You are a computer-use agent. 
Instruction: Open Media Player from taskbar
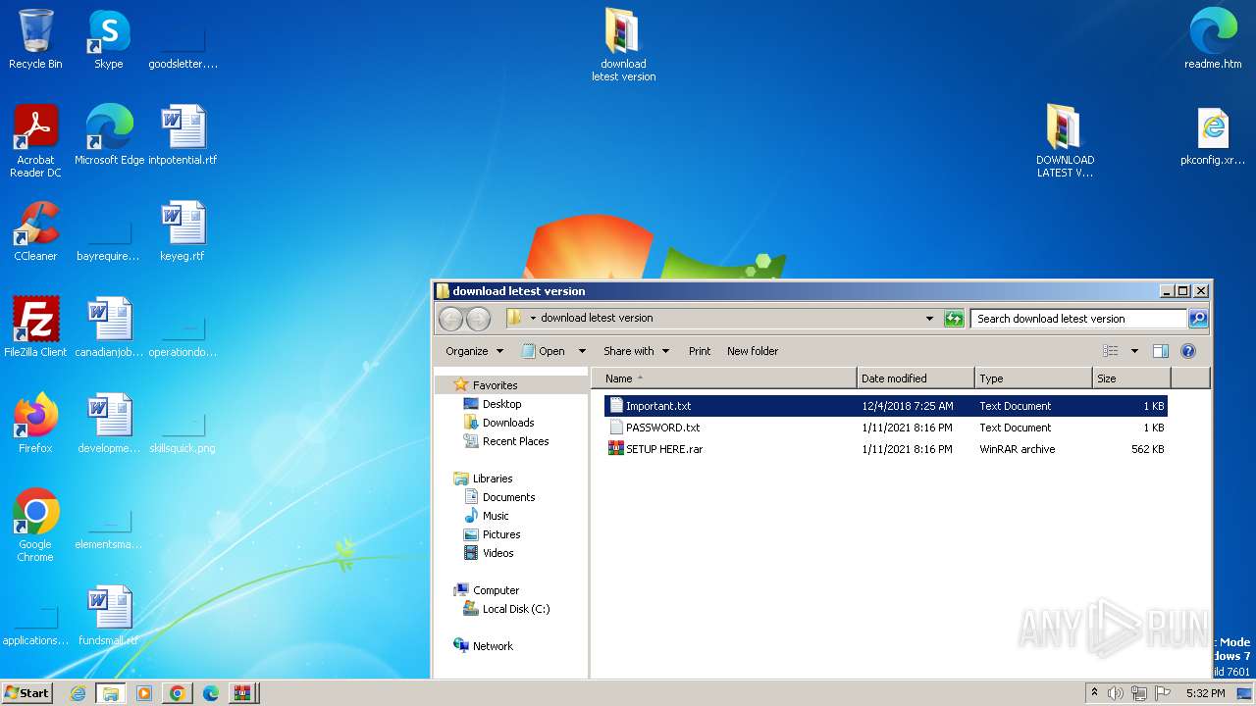coord(144,693)
